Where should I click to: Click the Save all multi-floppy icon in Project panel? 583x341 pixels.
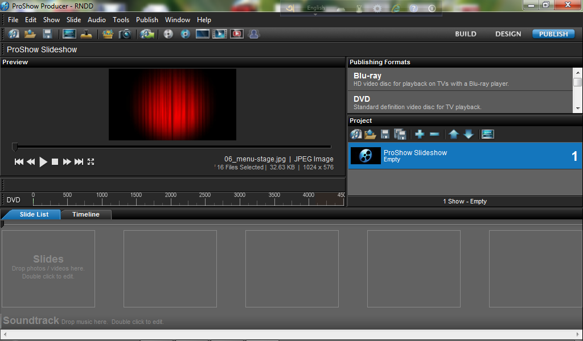[x=400, y=134]
